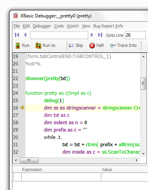
Task: Click the 'dim indent as n = 0' line
Action: (66, 123)
